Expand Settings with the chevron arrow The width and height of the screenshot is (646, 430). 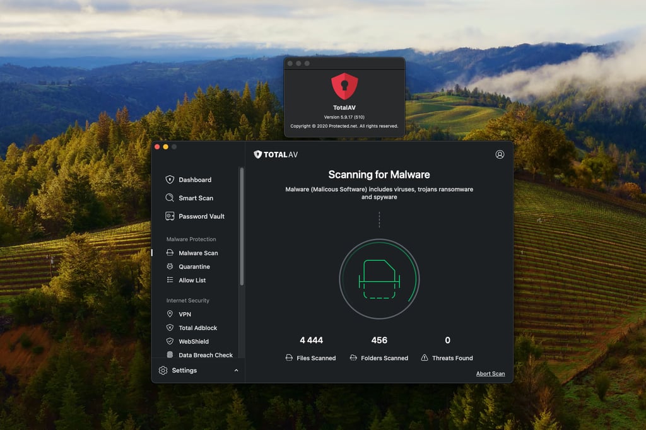[236, 370]
